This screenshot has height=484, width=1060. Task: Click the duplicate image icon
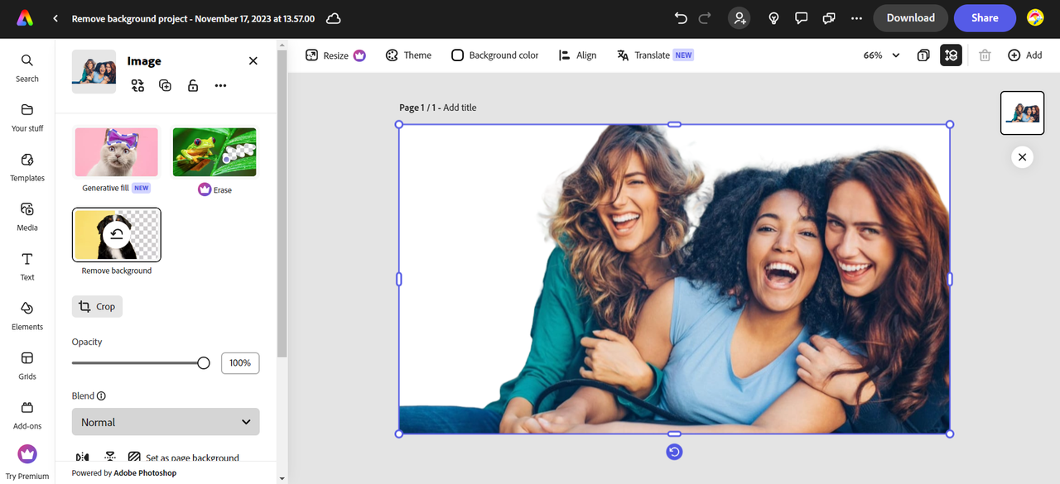pyautogui.click(x=165, y=85)
